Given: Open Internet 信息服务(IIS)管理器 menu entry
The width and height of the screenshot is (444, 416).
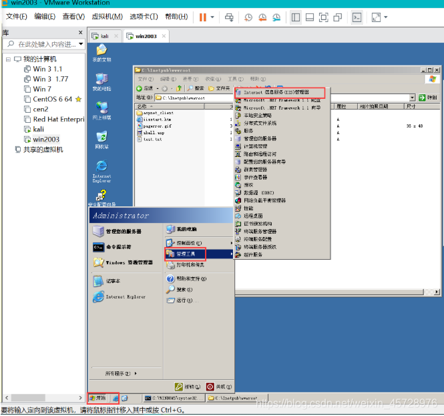Looking at the screenshot, I should pyautogui.click(x=280, y=93).
